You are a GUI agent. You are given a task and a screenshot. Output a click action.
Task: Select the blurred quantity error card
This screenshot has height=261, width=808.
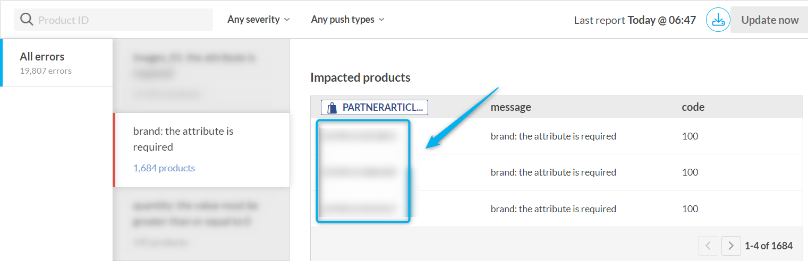[x=201, y=223]
